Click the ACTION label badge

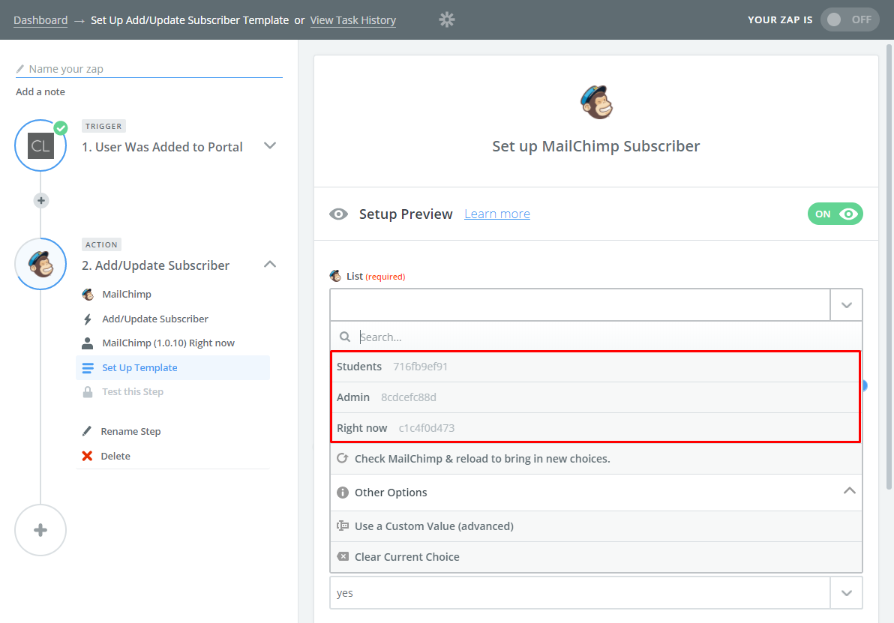coord(101,244)
